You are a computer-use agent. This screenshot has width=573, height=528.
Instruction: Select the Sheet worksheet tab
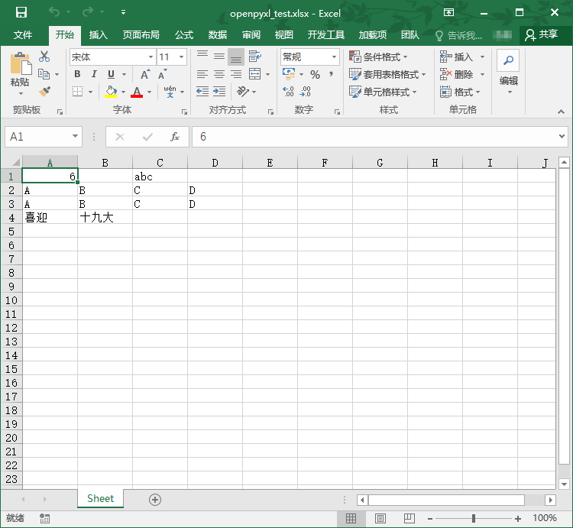click(x=101, y=499)
